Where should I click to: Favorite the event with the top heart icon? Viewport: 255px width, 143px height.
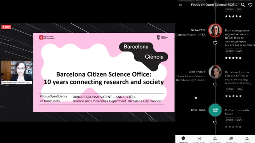[x=250, y=5]
